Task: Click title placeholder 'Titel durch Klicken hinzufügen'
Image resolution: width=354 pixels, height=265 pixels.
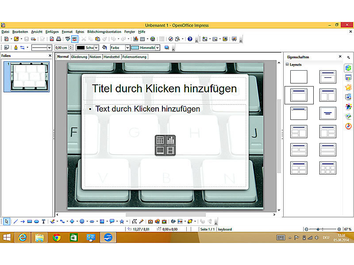Action: point(165,89)
